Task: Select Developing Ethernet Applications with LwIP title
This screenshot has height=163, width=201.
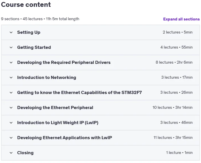Action: click(x=65, y=138)
